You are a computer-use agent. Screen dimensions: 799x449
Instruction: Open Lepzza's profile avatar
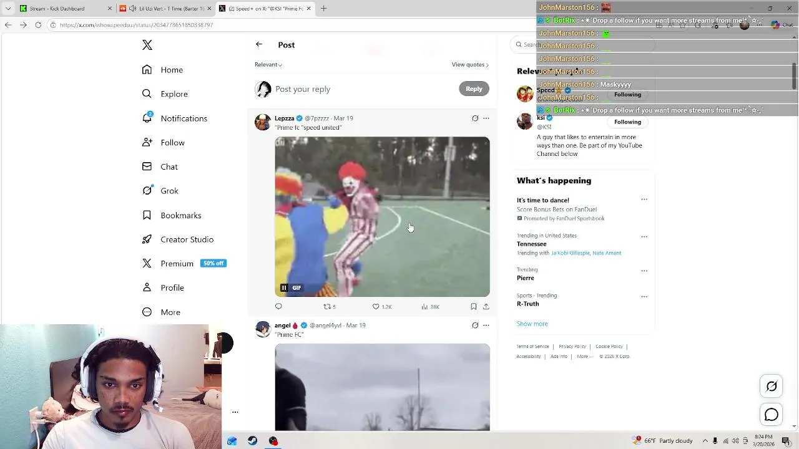point(263,122)
